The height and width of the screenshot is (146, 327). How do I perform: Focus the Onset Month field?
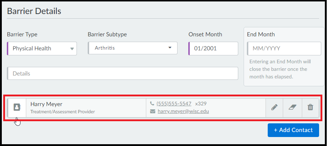coord(213,48)
